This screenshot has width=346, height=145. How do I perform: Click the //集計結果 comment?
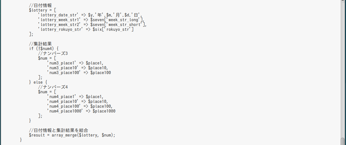coord(40,44)
